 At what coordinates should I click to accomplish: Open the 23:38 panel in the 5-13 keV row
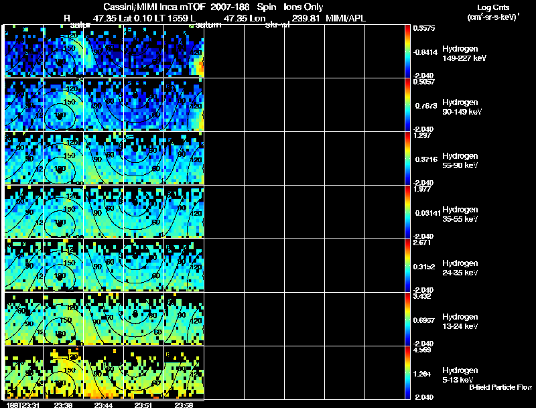coord(63,372)
